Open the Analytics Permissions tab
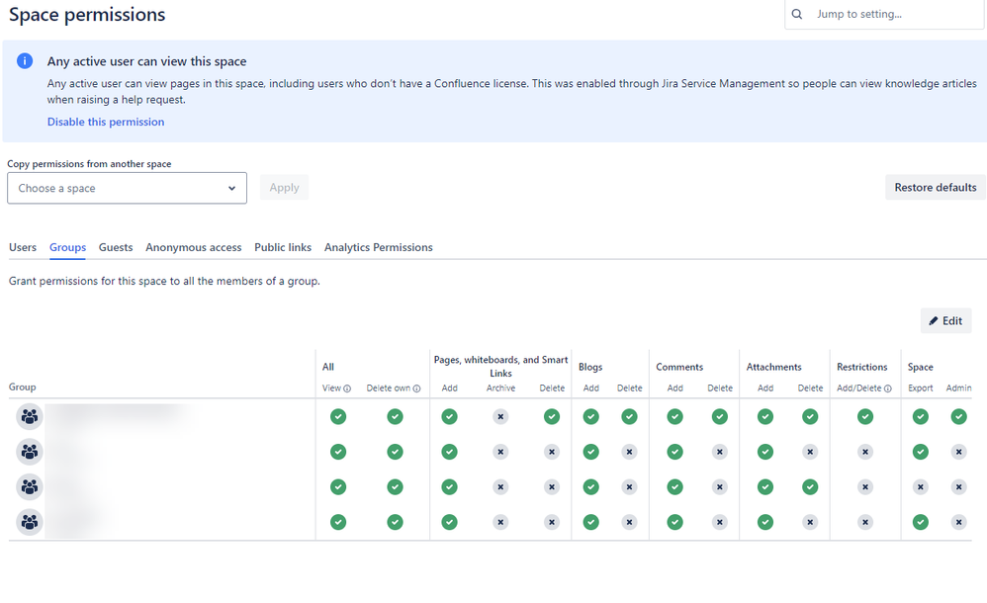Screen dimensions: 987x603 [x=379, y=247]
